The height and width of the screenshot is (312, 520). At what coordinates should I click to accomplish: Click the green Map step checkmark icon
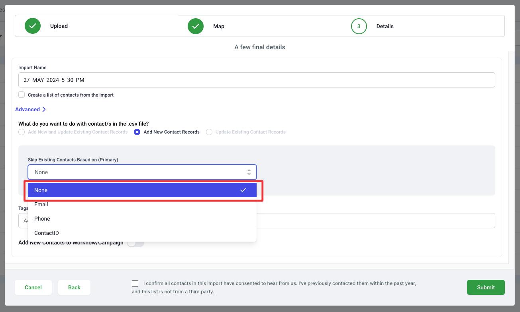tap(196, 26)
